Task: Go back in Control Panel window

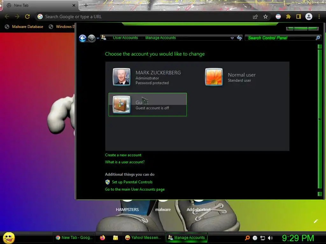Action: click(x=82, y=38)
